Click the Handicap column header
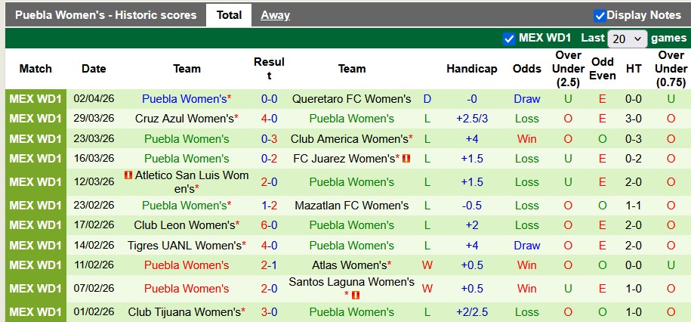 [x=471, y=69]
